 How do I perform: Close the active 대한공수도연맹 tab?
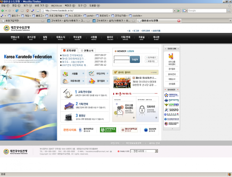179,21
